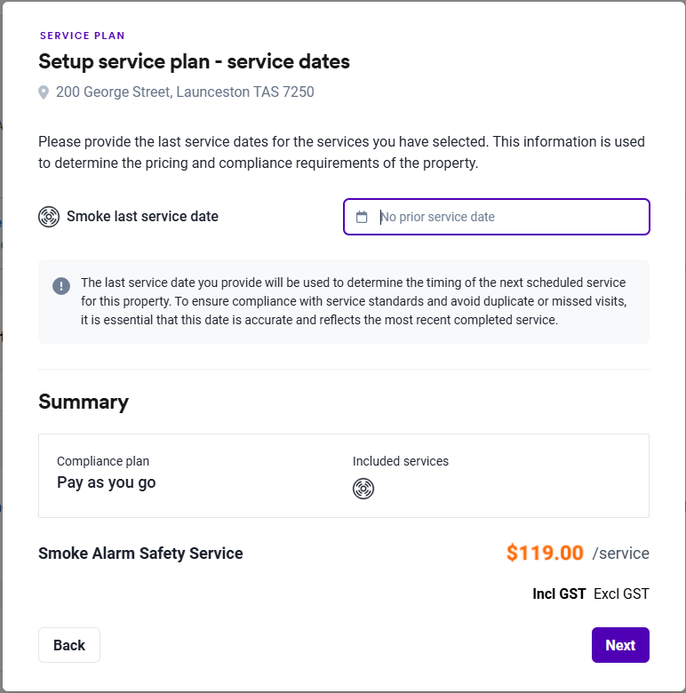Click the Setup service plan title

(194, 61)
